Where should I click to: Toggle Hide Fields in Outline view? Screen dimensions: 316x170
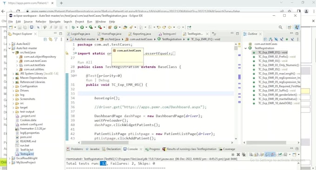point(276,39)
